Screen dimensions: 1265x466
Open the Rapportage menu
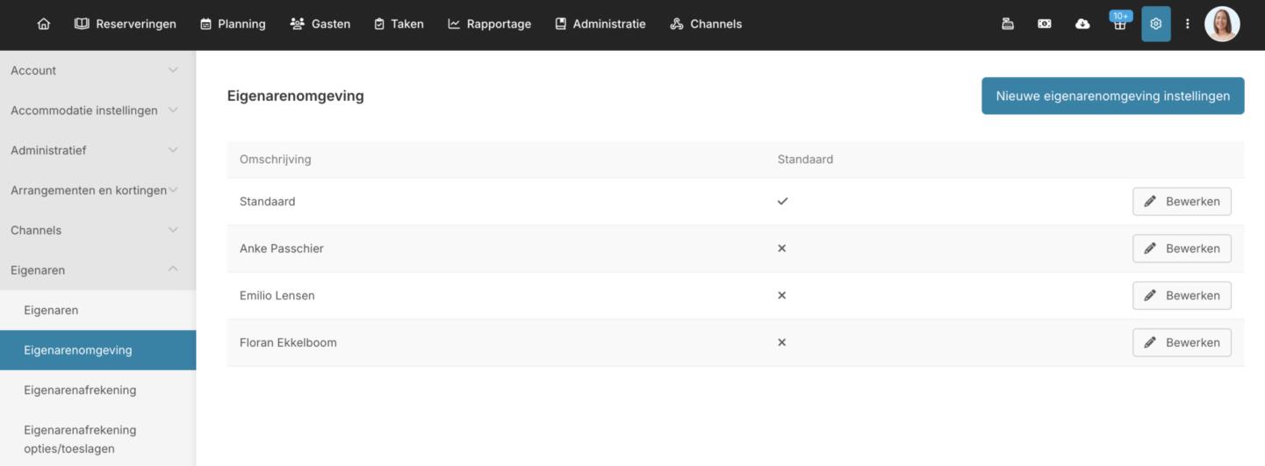489,24
